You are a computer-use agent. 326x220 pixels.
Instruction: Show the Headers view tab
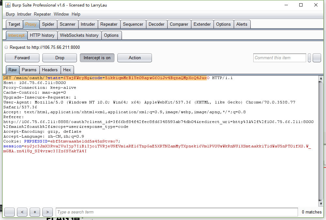(x=50, y=70)
